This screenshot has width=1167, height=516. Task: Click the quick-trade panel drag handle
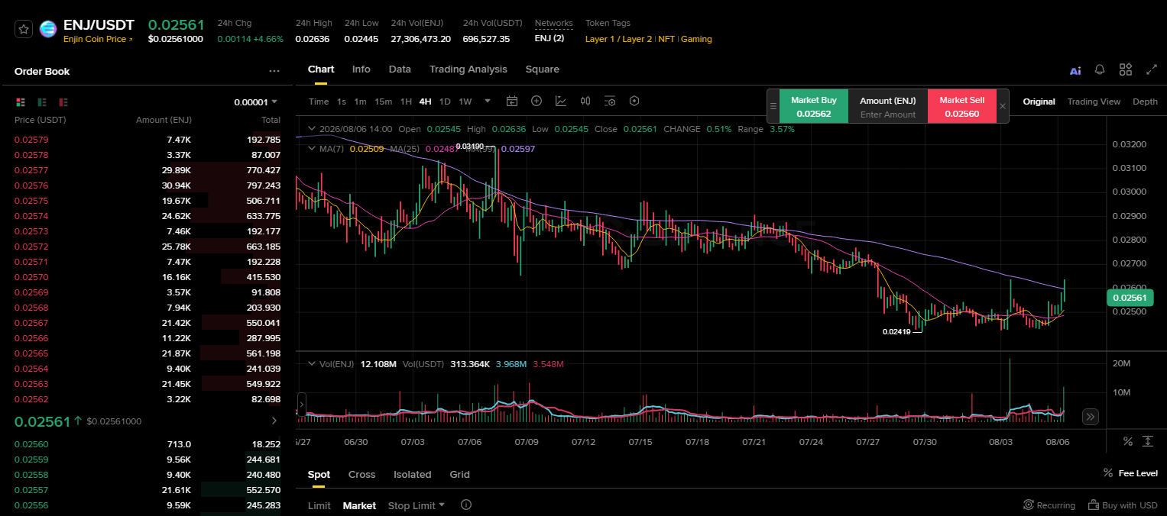[x=773, y=106]
